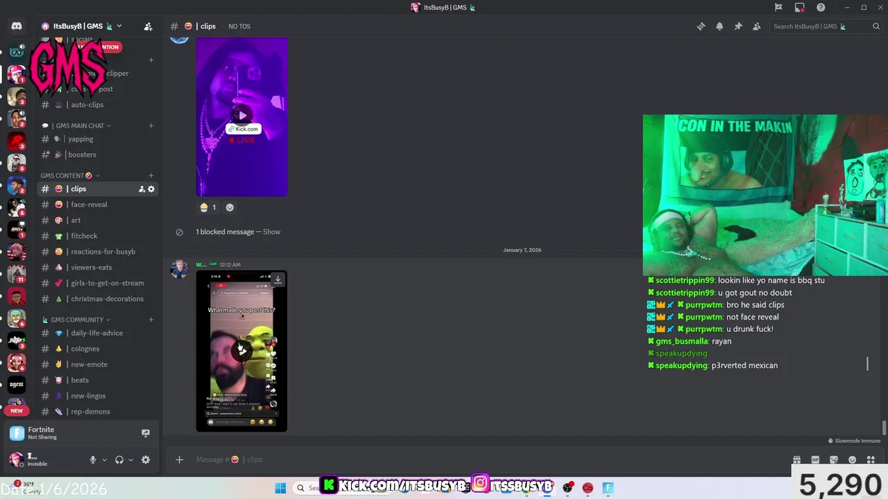The height and width of the screenshot is (499, 888).
Task: Play the Shrek video clip
Action: (241, 351)
